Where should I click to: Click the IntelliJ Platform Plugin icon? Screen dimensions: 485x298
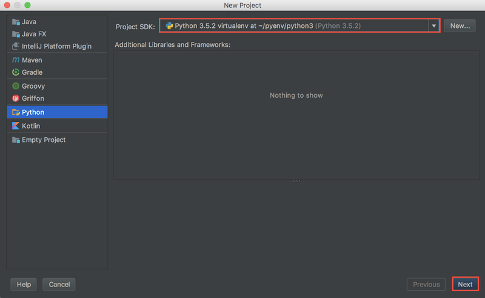[x=16, y=46]
